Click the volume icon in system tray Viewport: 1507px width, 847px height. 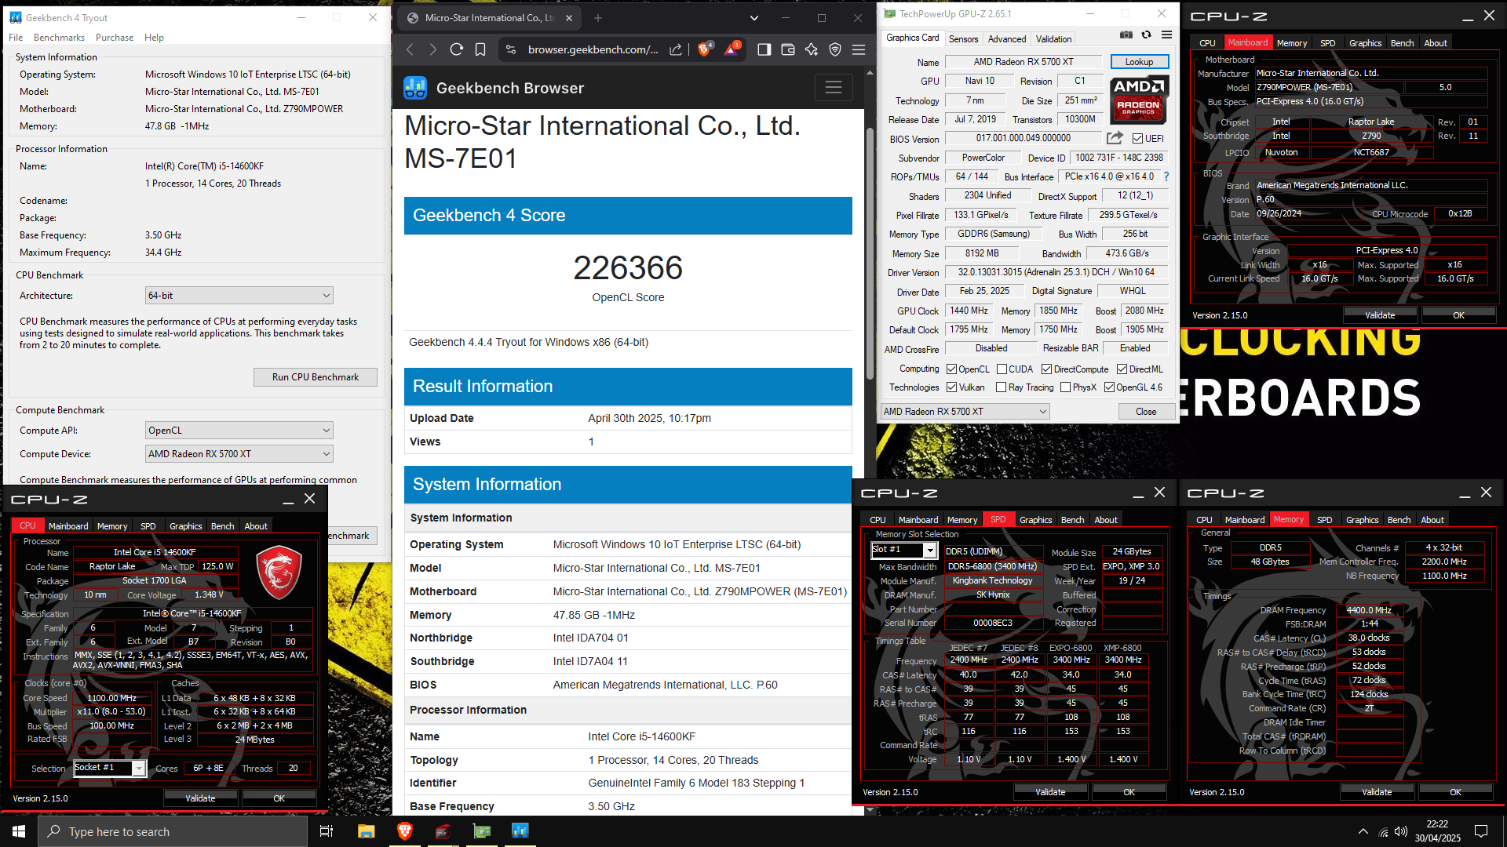(x=1403, y=831)
